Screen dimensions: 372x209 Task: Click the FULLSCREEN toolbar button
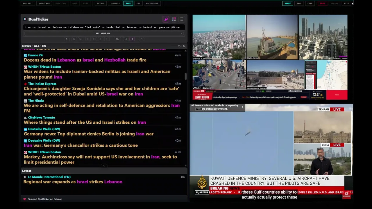(152, 3)
